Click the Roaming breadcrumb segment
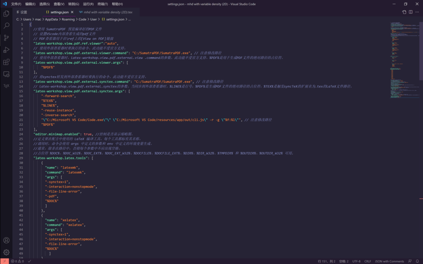Viewport: 423px width, 264px height. click(x=68, y=20)
